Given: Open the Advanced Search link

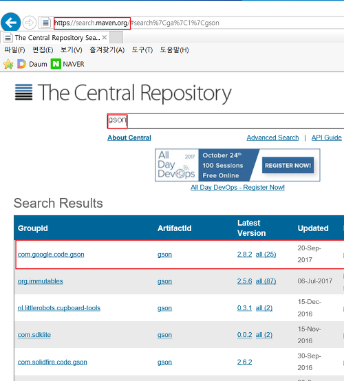Looking at the screenshot, I should tap(272, 138).
